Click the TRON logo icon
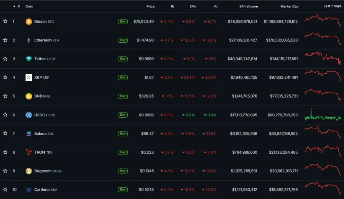The width and height of the screenshot is (344, 199). pos(29,152)
